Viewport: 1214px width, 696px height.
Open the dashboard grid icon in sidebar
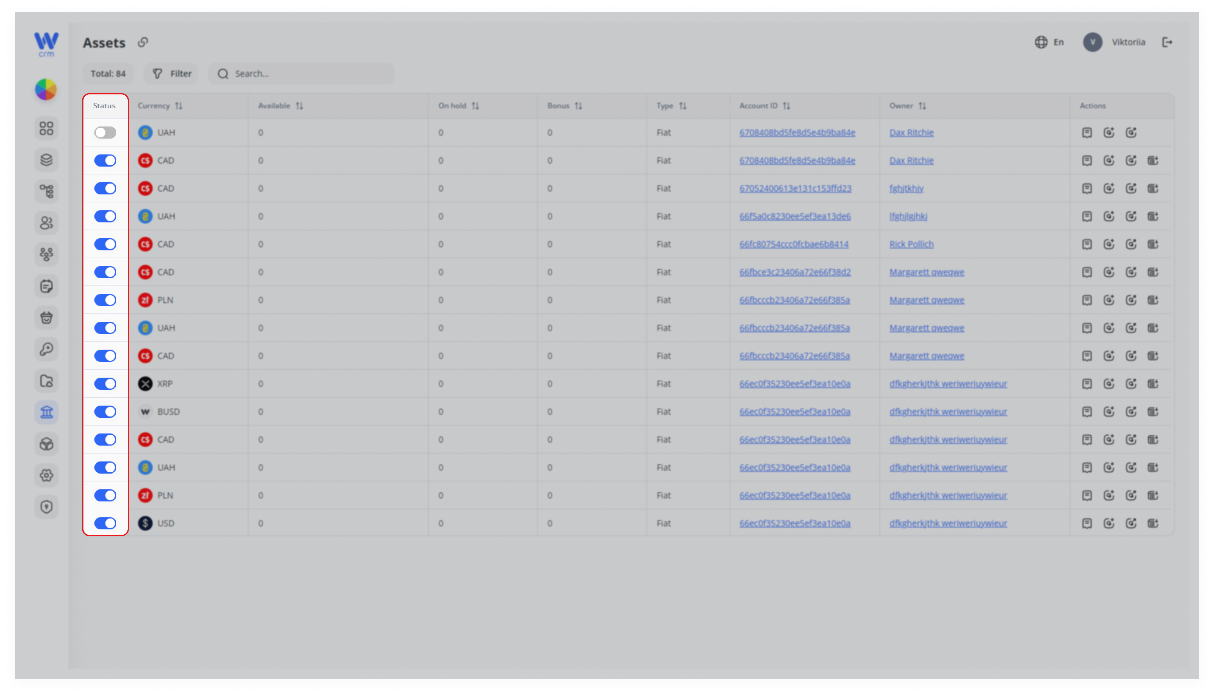(46, 128)
